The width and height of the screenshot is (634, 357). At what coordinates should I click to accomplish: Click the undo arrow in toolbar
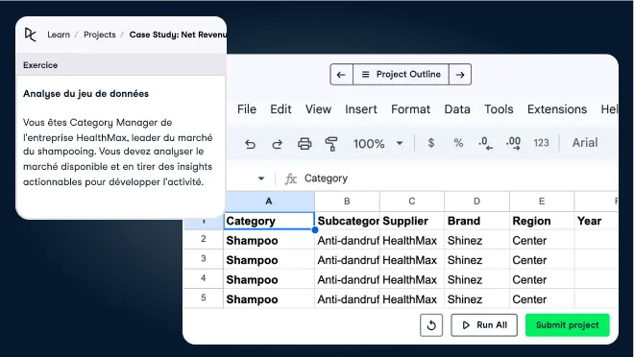coord(251,144)
